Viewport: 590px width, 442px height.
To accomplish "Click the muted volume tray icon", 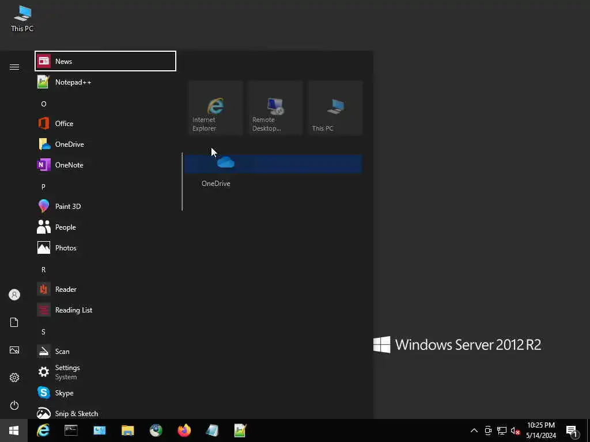I will [x=515, y=430].
